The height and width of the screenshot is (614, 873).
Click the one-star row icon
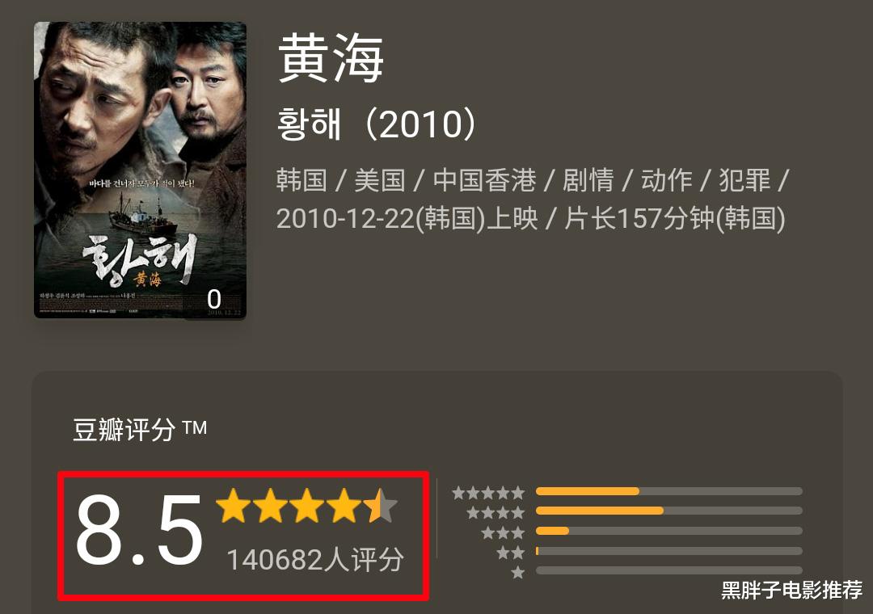(518, 572)
